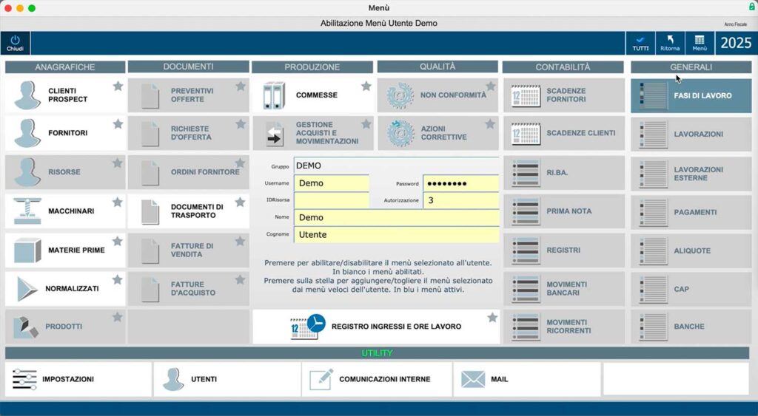Click the Movimenti Bancari tile
Screen dimensions: 758x416
pos(563,289)
